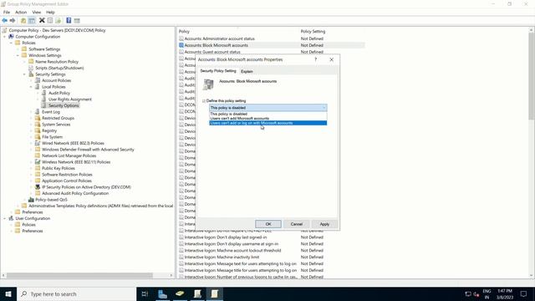
Task: Click the network icon in system tray
Action: 468,293
